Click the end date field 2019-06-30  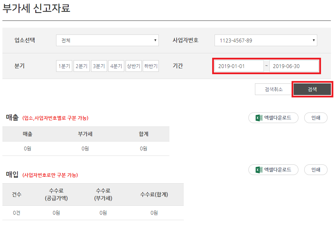pyautogui.click(x=294, y=66)
